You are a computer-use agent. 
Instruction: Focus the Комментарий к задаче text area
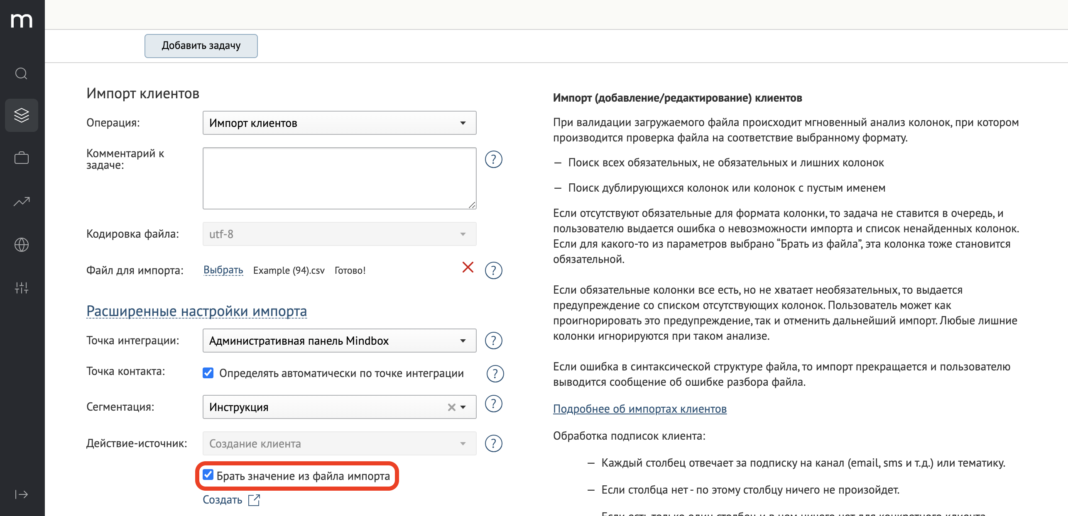click(339, 178)
